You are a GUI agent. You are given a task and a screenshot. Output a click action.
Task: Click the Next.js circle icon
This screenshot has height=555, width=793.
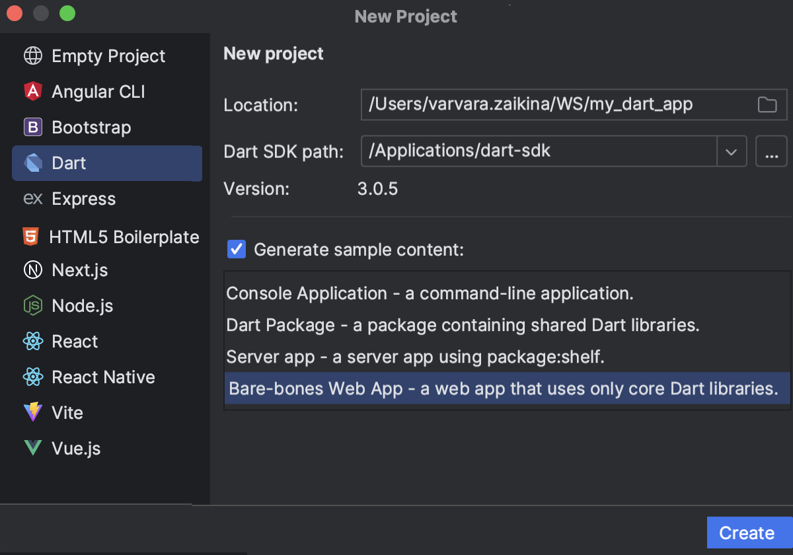click(x=33, y=270)
